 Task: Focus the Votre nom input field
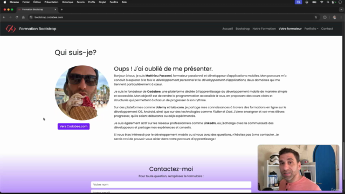[x=171, y=184]
